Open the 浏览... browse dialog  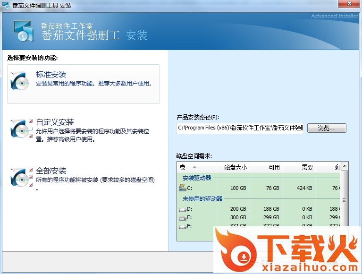tap(327, 128)
